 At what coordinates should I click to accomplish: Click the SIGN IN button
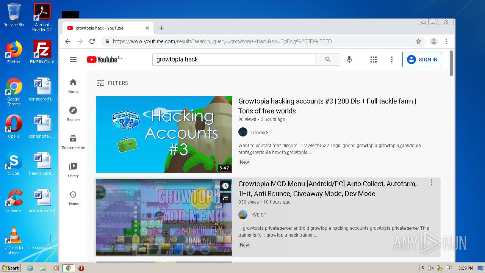coord(422,60)
